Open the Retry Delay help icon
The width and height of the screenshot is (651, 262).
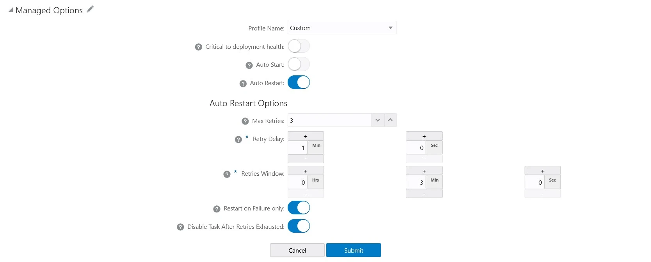238,140
